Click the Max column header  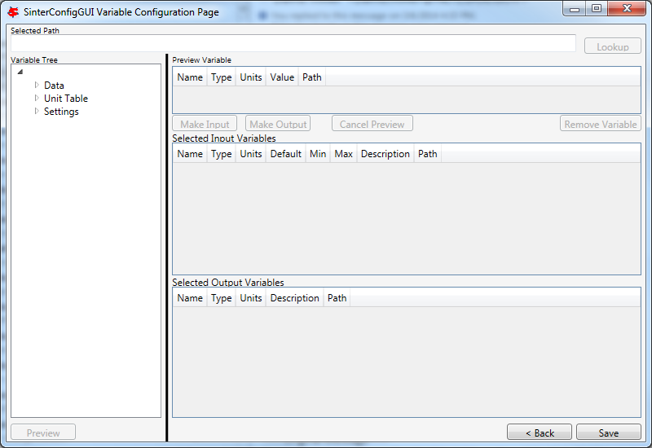point(343,153)
